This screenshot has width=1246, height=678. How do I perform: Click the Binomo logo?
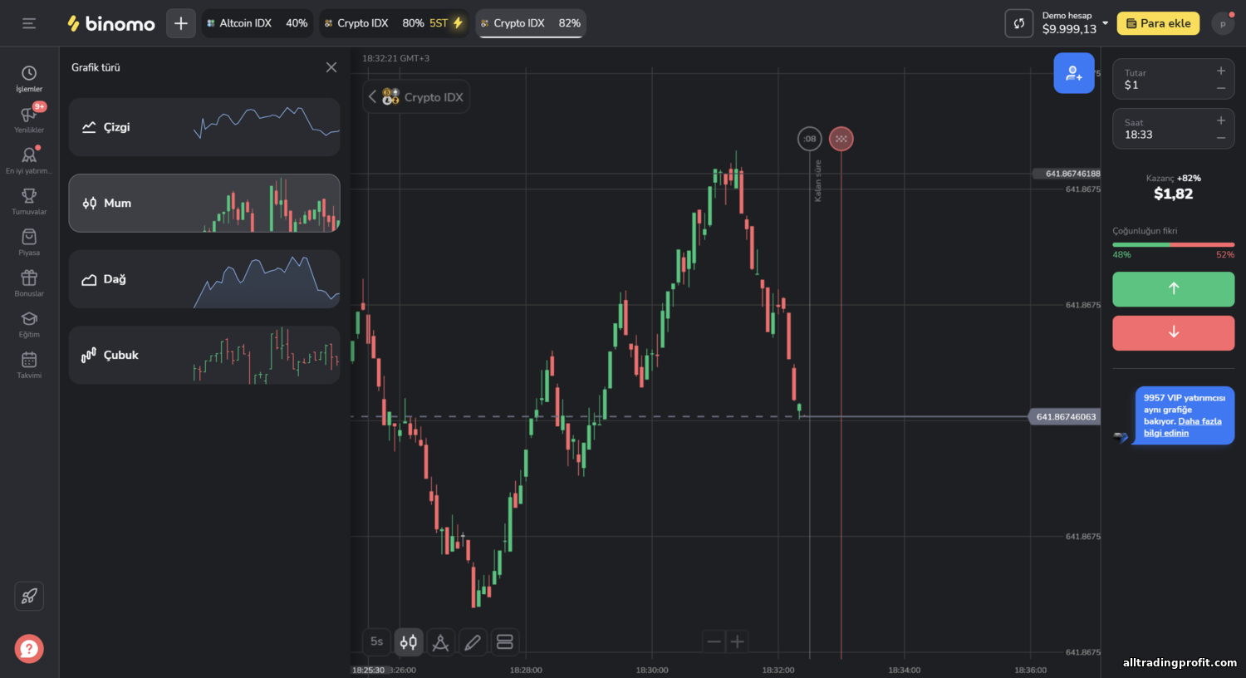pos(110,23)
